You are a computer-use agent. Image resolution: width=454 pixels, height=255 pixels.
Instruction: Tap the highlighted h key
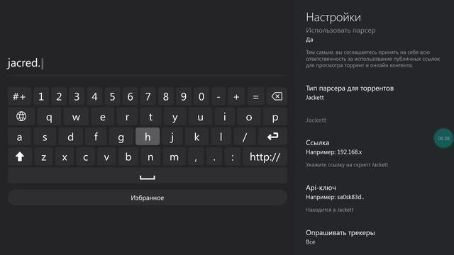pyautogui.click(x=148, y=137)
